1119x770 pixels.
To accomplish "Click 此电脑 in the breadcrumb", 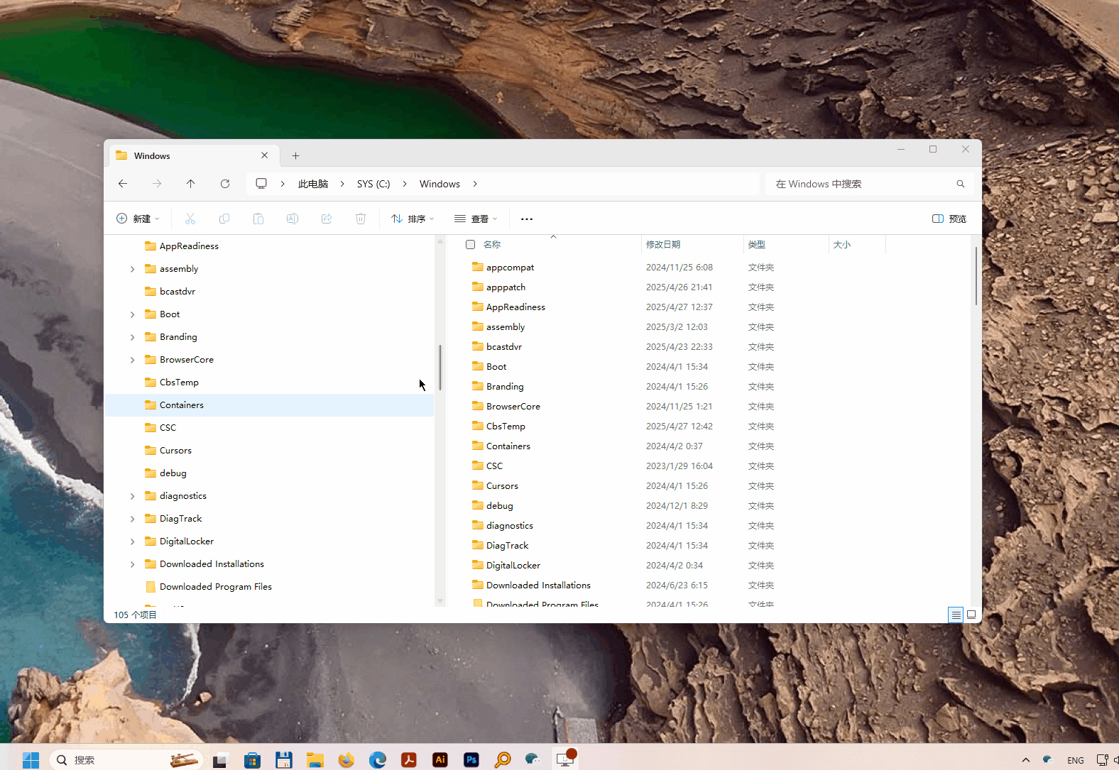I will tap(313, 184).
